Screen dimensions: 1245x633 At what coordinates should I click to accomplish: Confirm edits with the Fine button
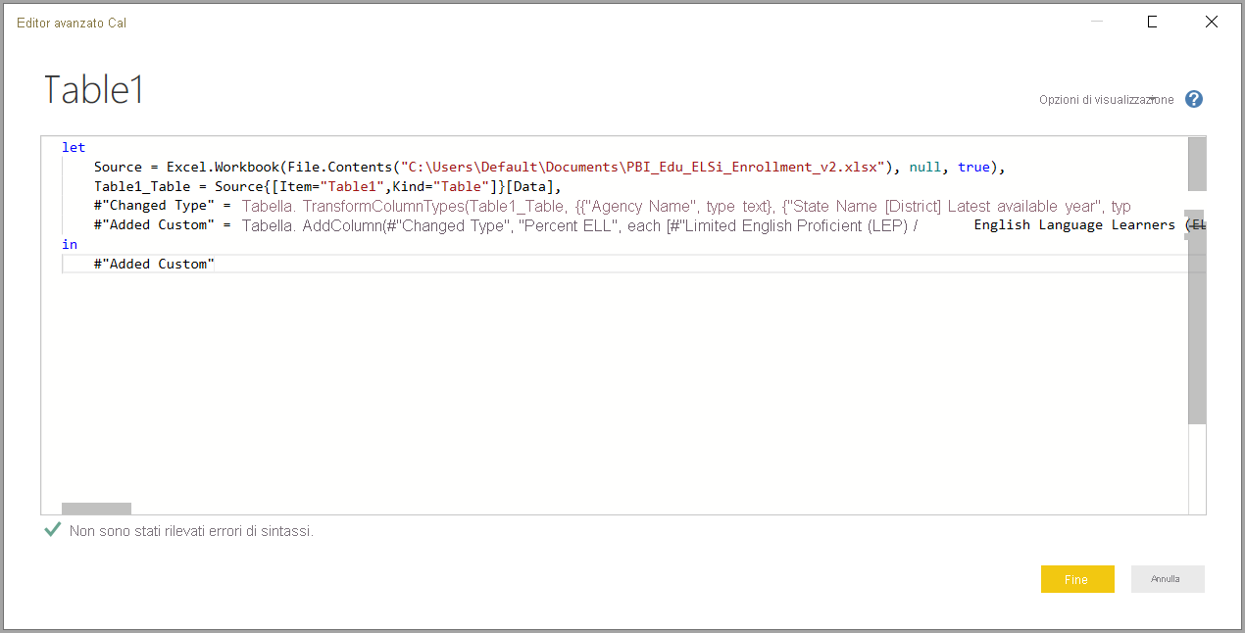pos(1077,579)
